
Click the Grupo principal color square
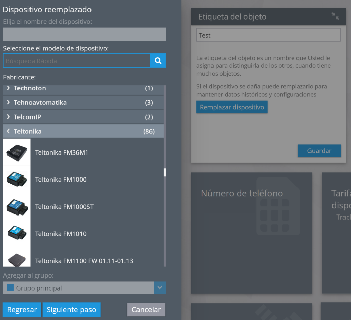pyautogui.click(x=10, y=287)
